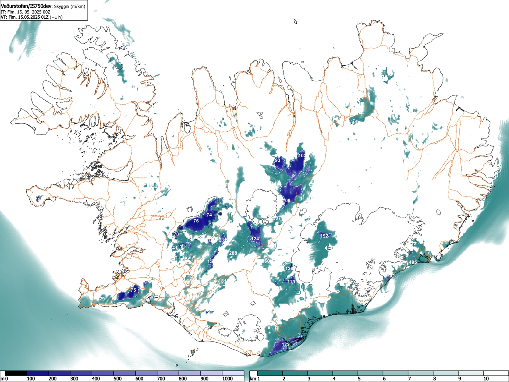
Task: Click the '10' tick label on kilometer scale
Action: point(486,379)
